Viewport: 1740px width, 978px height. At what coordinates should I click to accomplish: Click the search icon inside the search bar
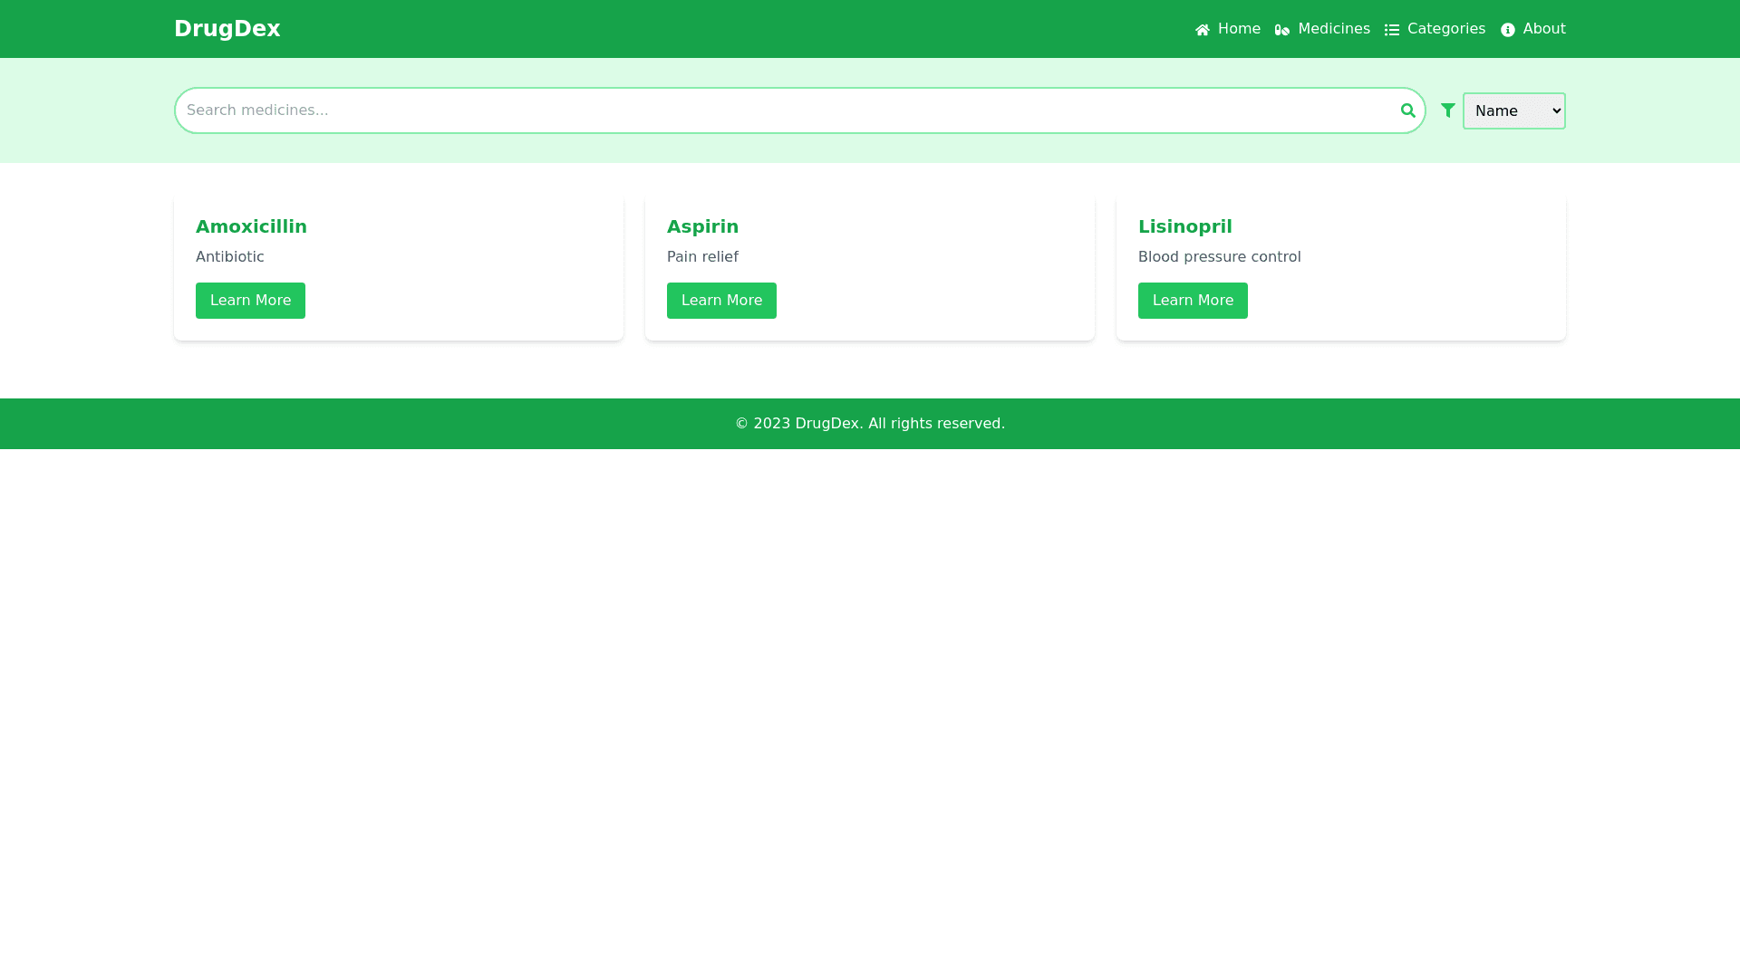[x=1407, y=110]
